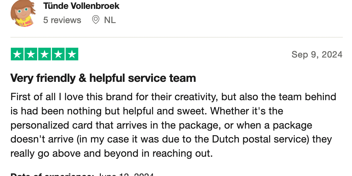Click the first green rating star

click(17, 54)
